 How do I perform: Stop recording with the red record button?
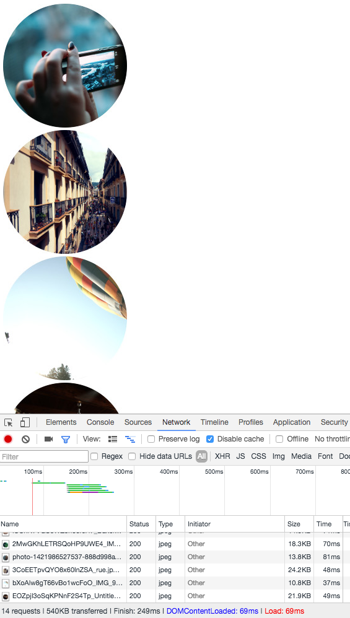tap(8, 439)
